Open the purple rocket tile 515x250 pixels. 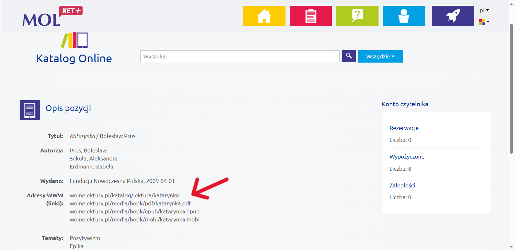point(453,16)
